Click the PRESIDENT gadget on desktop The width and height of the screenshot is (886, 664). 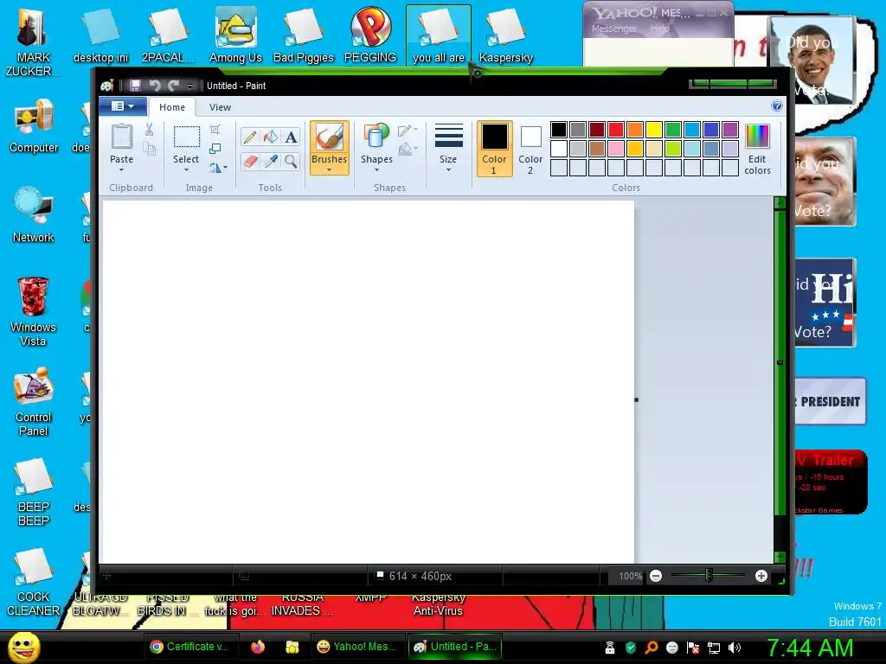coord(830,401)
